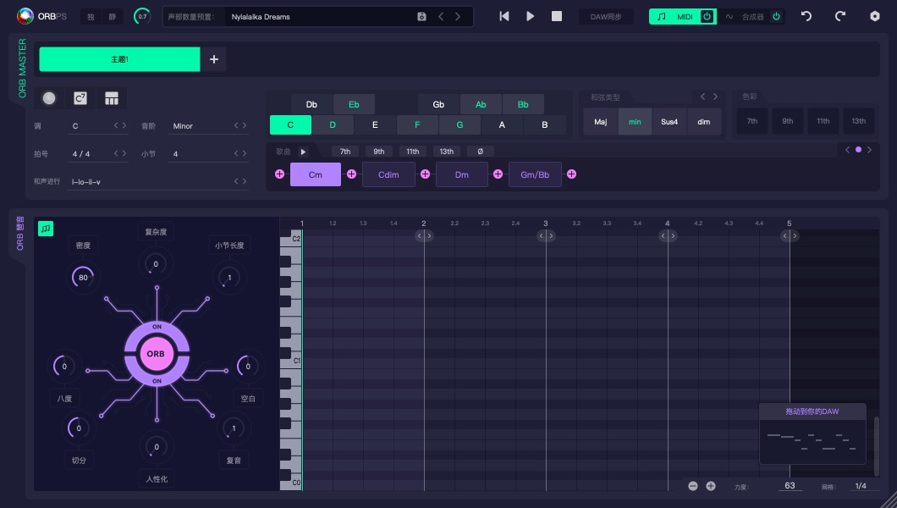Toggle the lower ON ring of ORB

157,380
